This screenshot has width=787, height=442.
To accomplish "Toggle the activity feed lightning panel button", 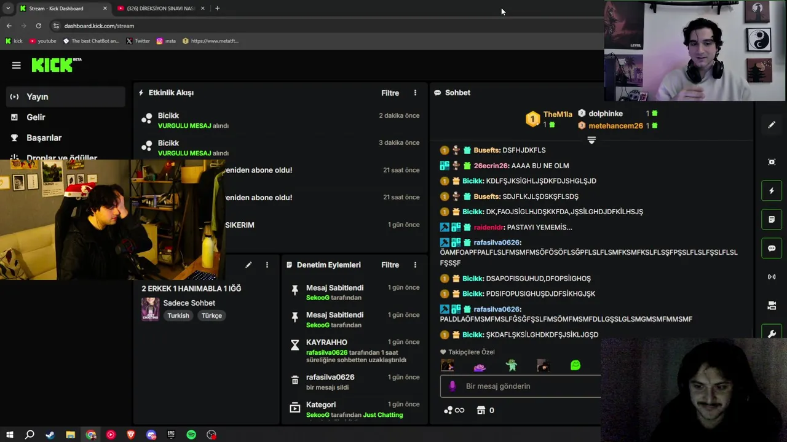I will click(x=772, y=191).
